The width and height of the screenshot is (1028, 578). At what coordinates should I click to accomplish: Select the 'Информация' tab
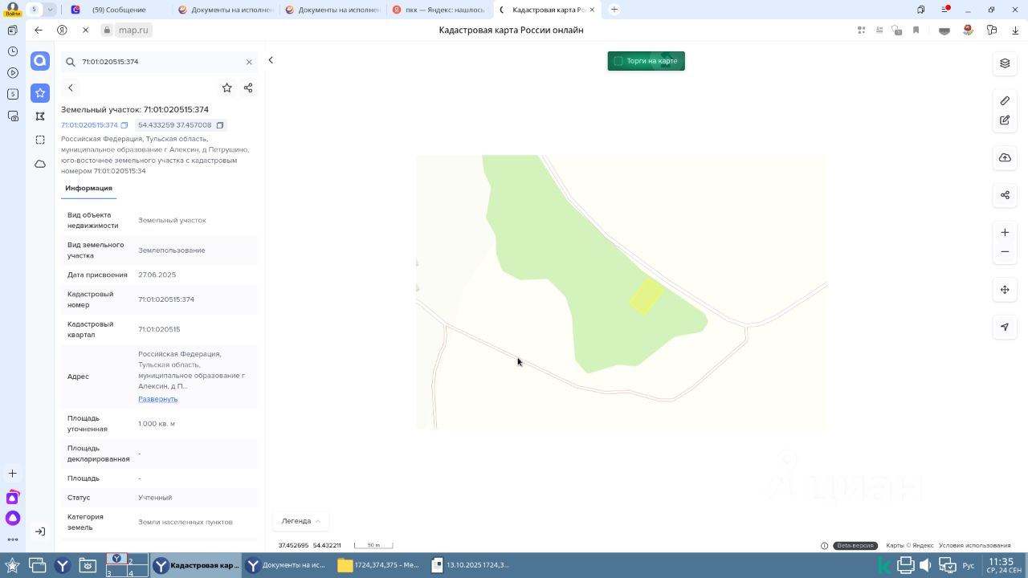pos(88,188)
